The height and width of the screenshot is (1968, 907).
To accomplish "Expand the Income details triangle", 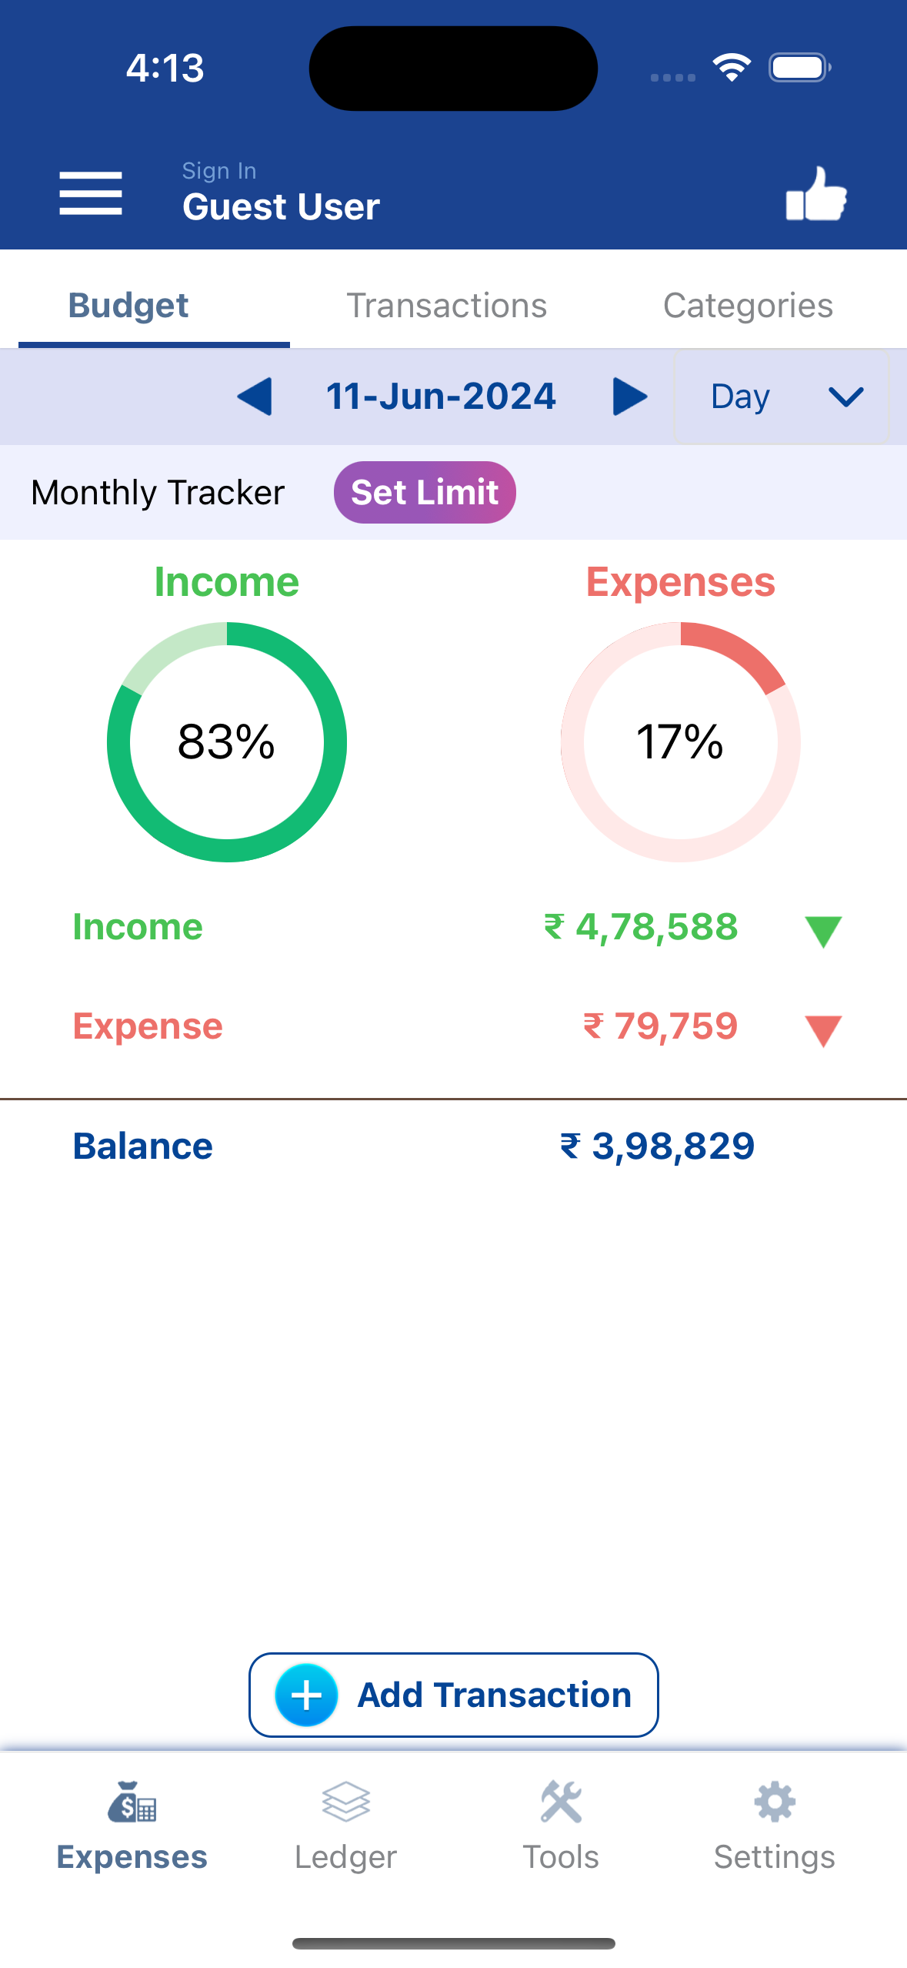I will tap(822, 931).
